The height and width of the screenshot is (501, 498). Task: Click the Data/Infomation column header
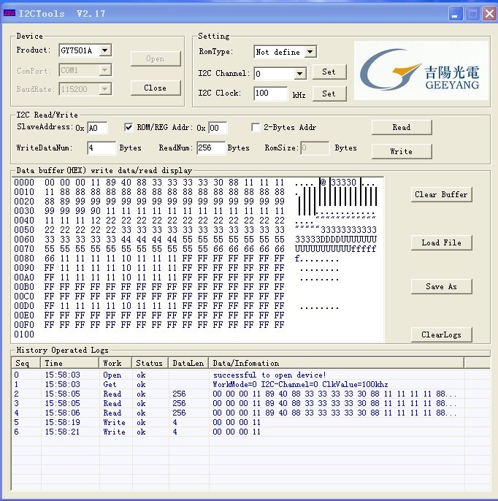pos(336,363)
